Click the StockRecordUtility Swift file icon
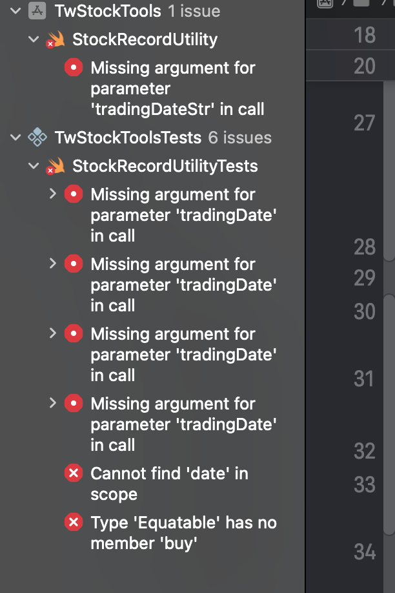Viewport: 395px width, 593px height. (x=56, y=39)
